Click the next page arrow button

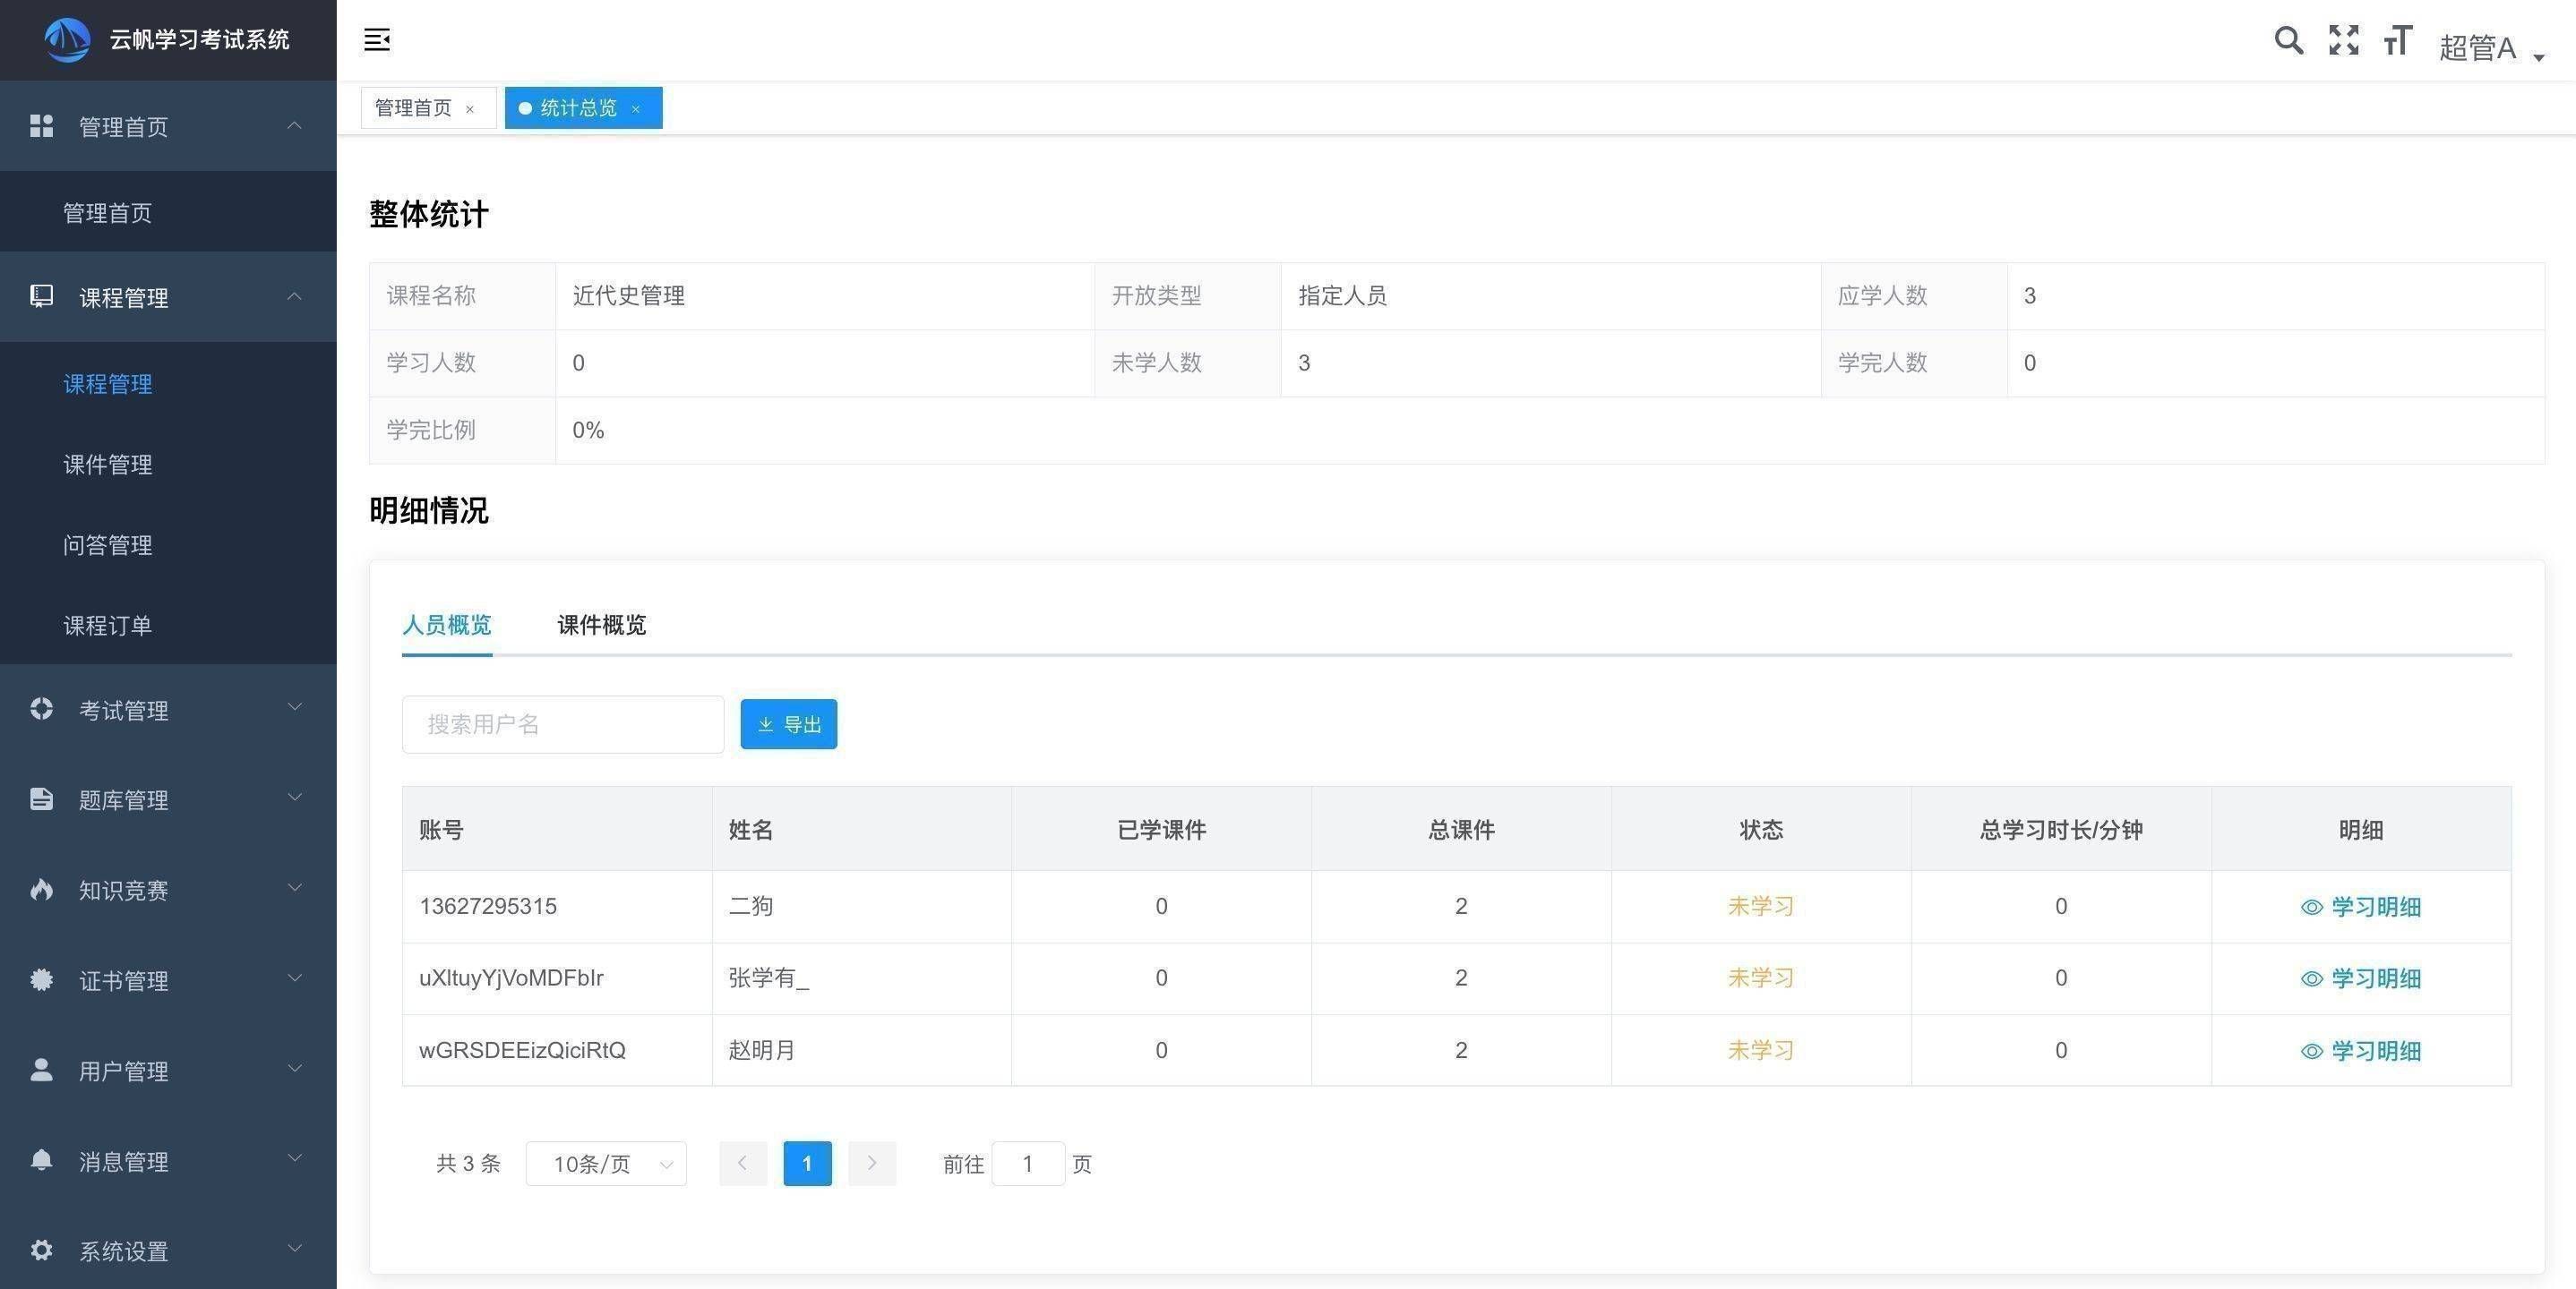[x=872, y=1163]
